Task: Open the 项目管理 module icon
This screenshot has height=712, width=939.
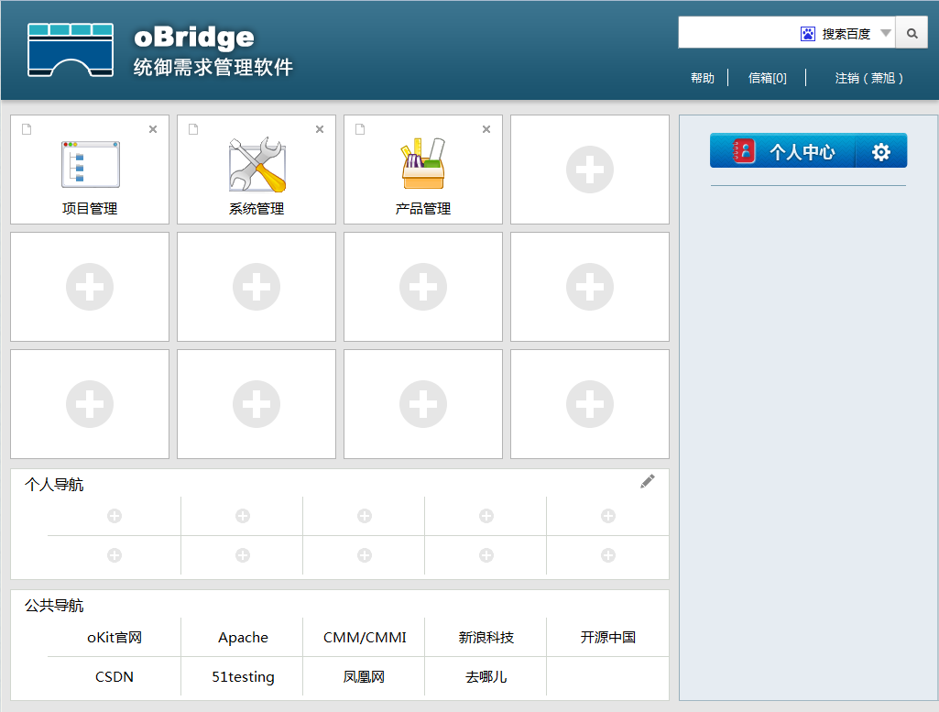Action: (x=91, y=165)
